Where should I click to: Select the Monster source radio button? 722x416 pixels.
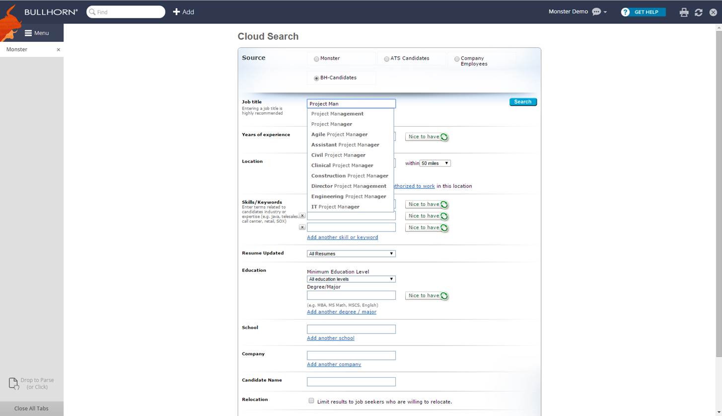[316, 59]
